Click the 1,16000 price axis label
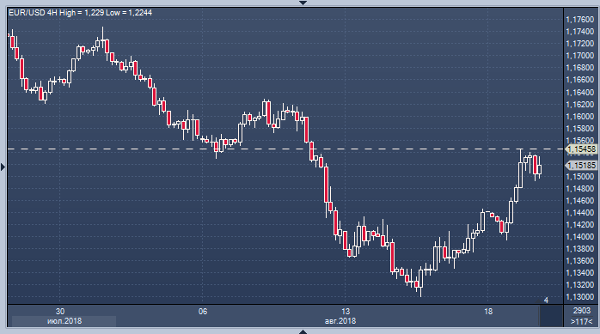 click(x=579, y=117)
